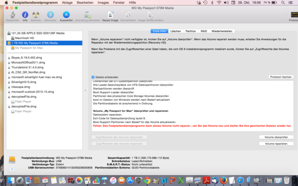This screenshot has height=186, width=298.
Task: Open Adobe Acrobat icon in Dock
Action: (x=207, y=180)
